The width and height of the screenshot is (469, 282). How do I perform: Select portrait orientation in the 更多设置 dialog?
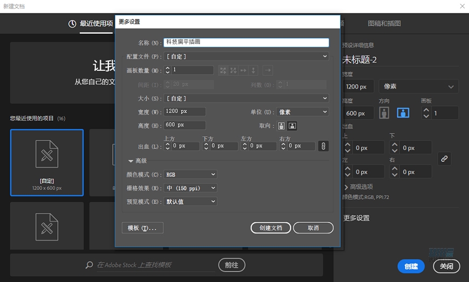[x=281, y=126]
